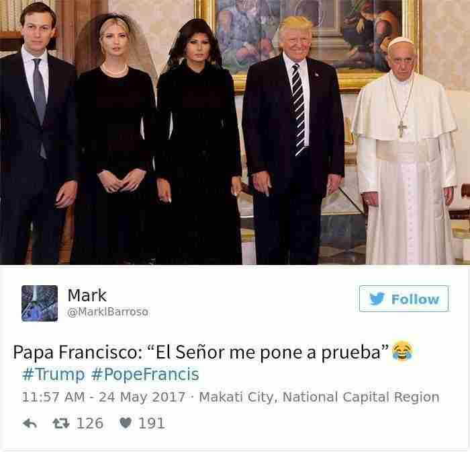Like the tweet with heart icon
The width and height of the screenshot is (470, 452).
126,424
